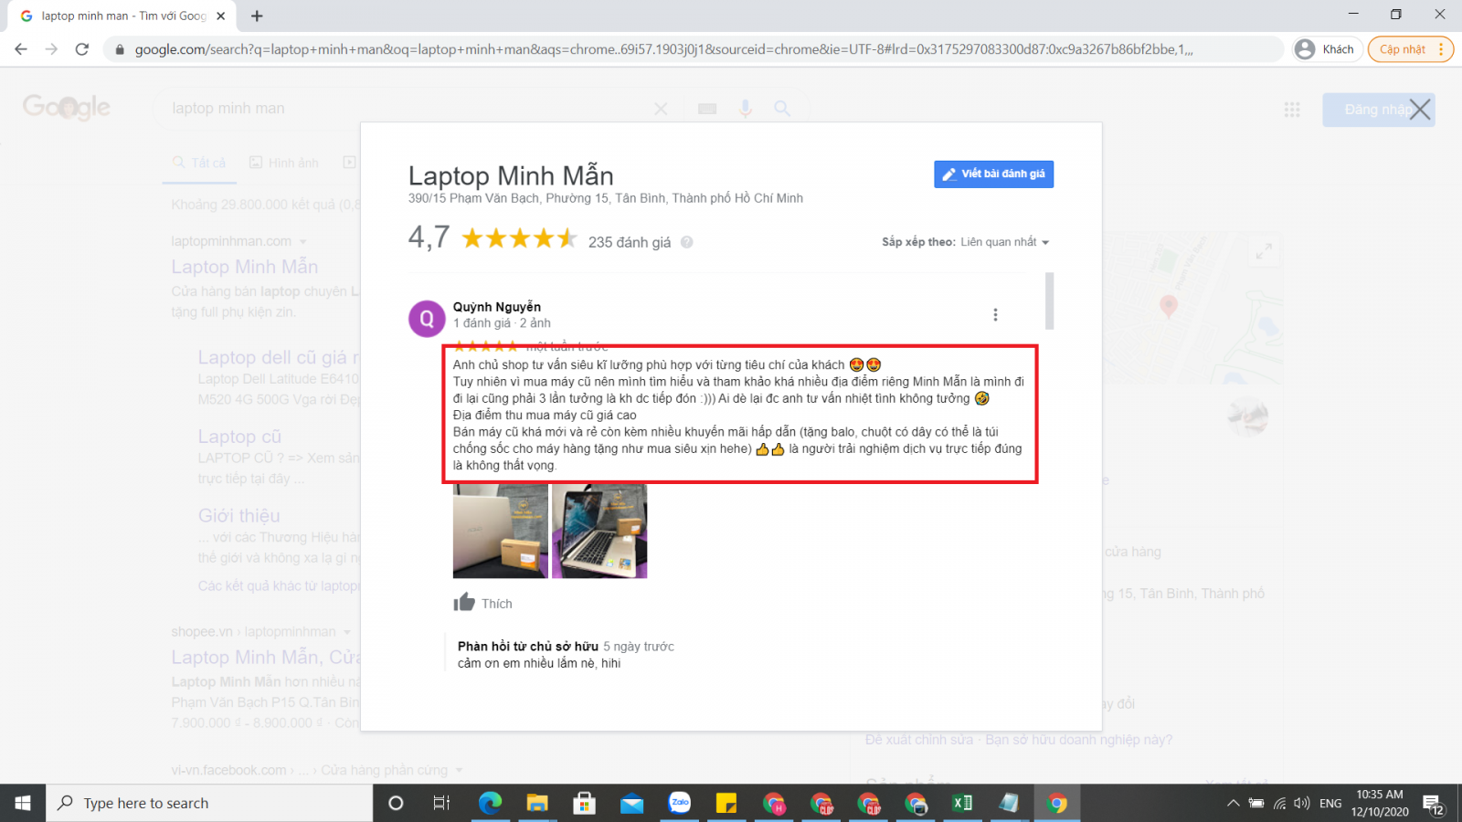Click the taskbar Type here to search box
The height and width of the screenshot is (822, 1462).
click(x=210, y=803)
